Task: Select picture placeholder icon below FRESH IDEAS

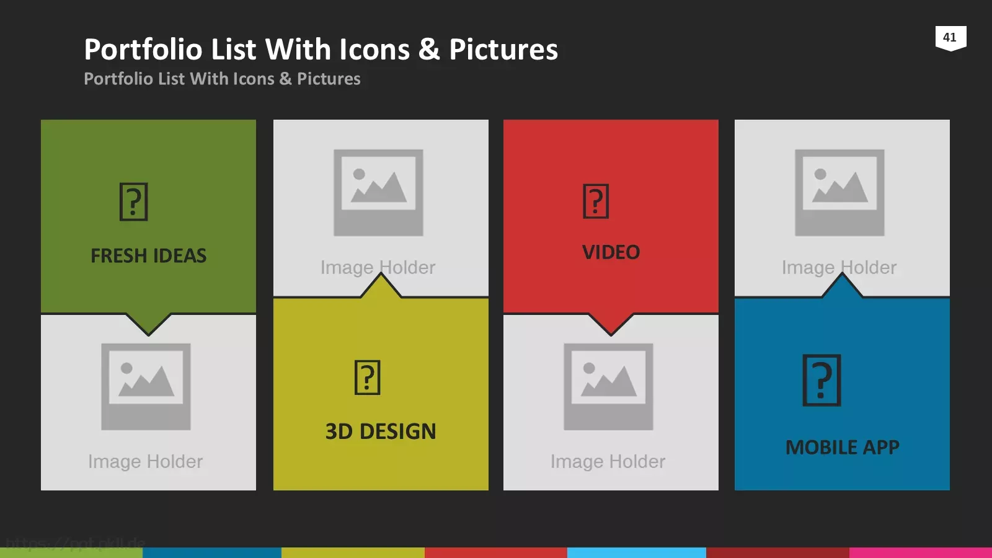Action: tap(146, 386)
